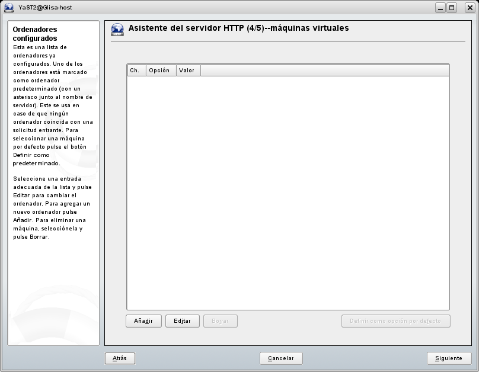
Task: Sort by the Ch. column header
Action: (x=136, y=70)
